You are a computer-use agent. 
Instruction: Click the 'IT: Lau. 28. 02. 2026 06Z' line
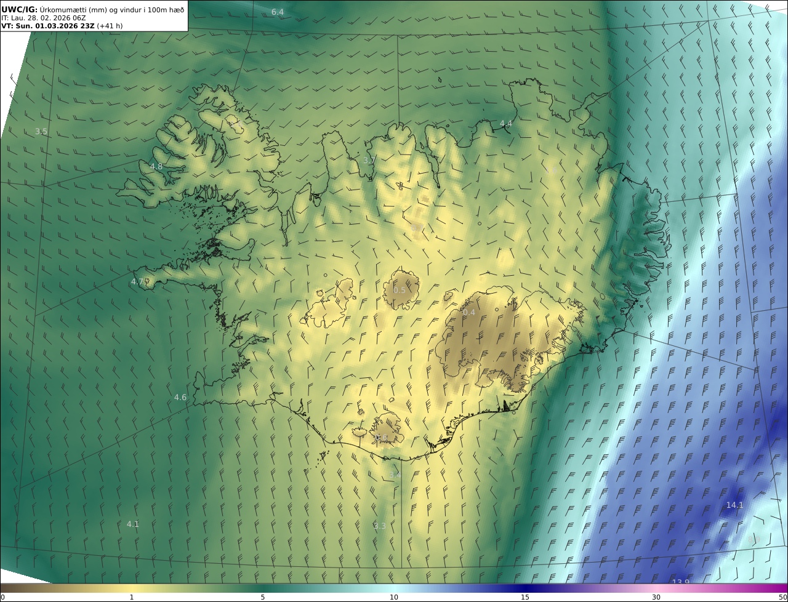(x=44, y=18)
